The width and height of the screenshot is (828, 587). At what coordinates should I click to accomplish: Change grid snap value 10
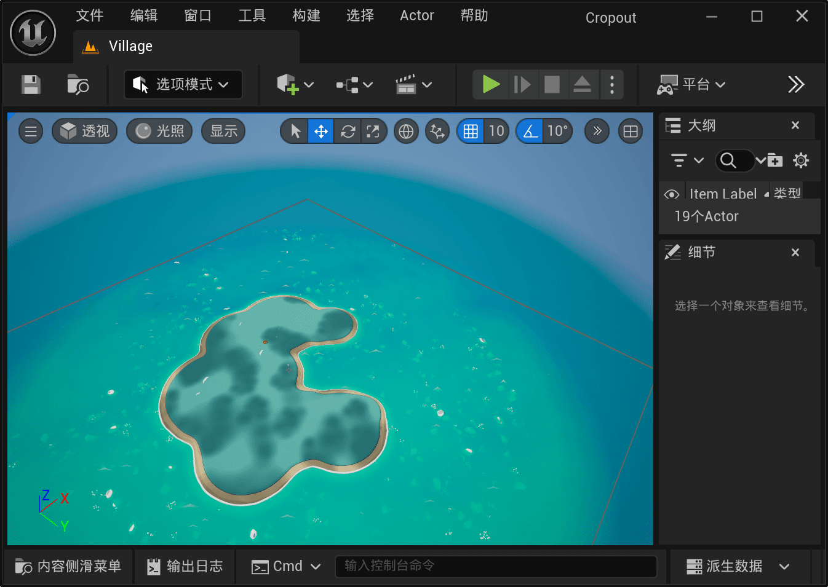pyautogui.click(x=496, y=131)
